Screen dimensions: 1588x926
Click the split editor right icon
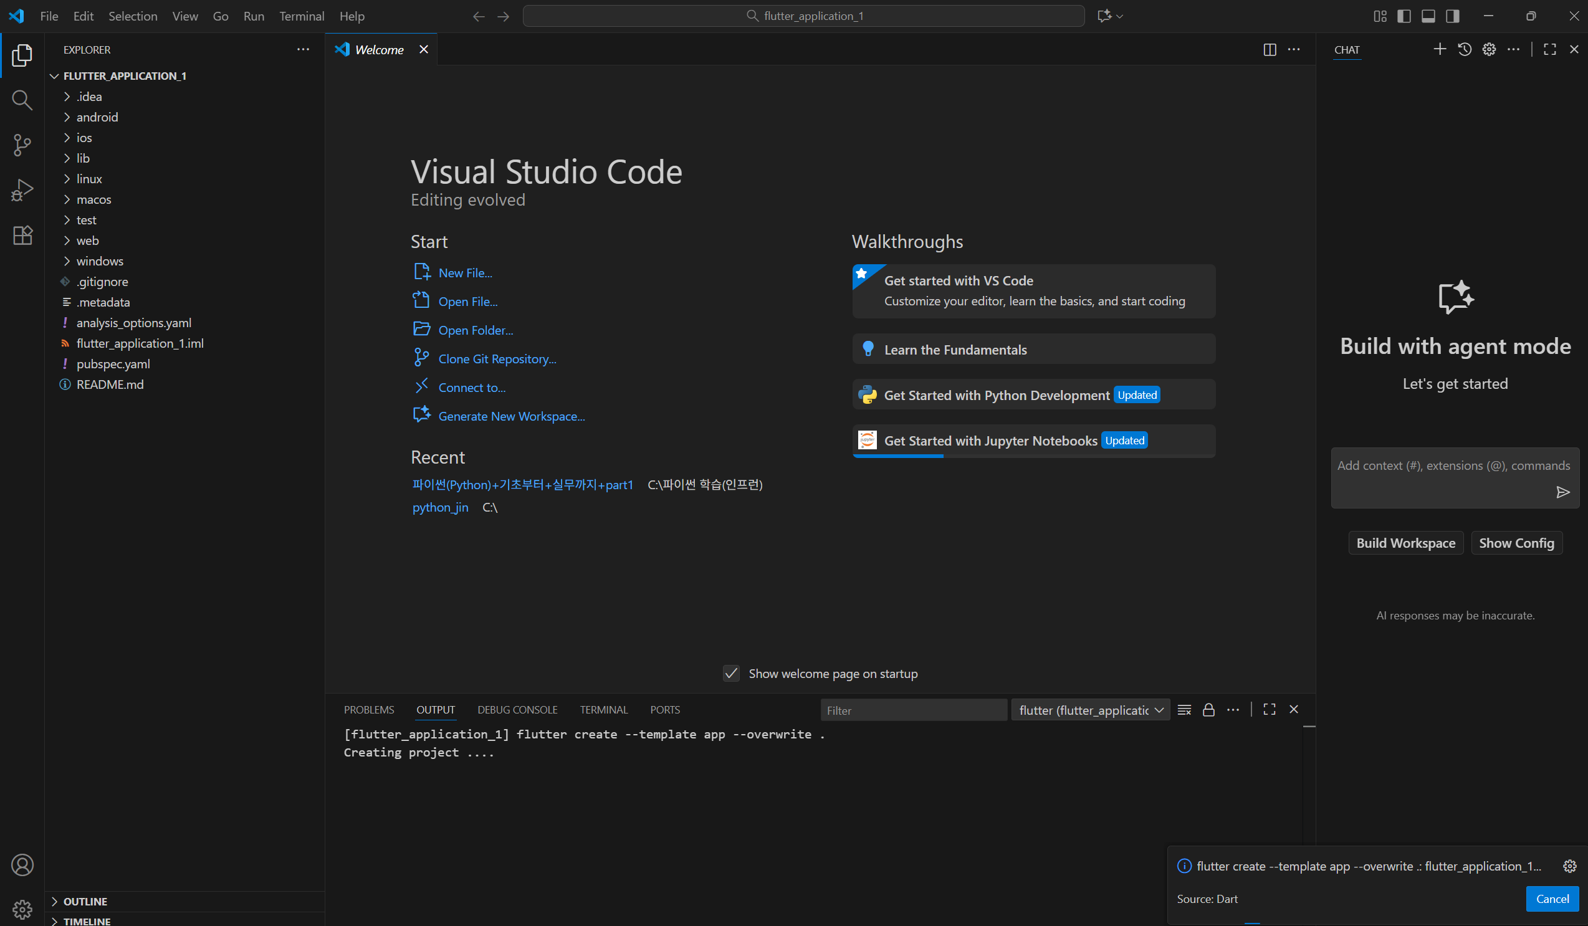tap(1269, 50)
